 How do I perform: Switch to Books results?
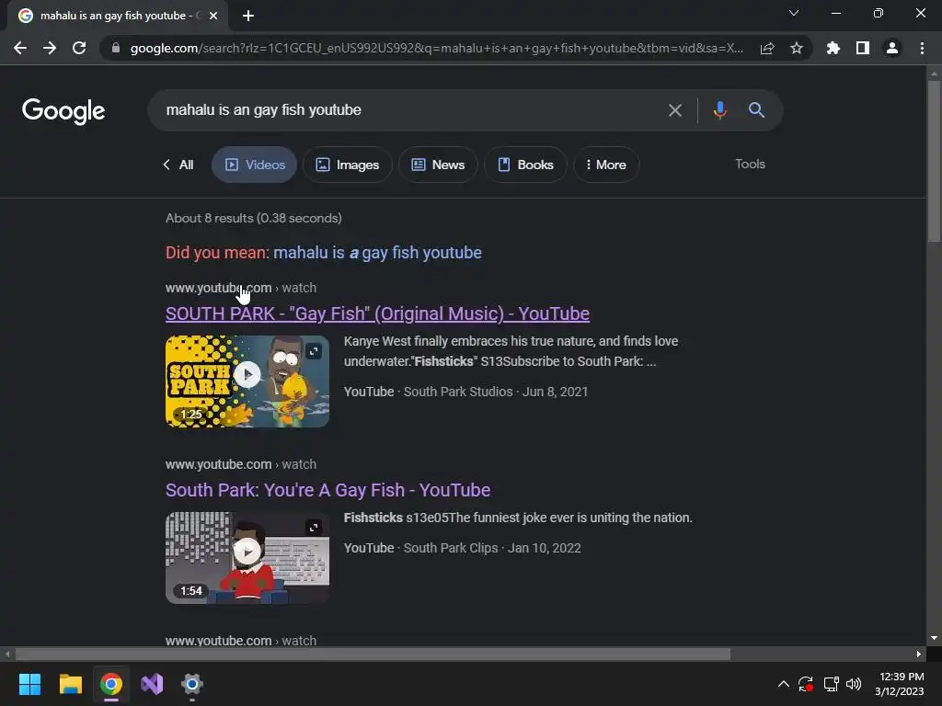[525, 165]
